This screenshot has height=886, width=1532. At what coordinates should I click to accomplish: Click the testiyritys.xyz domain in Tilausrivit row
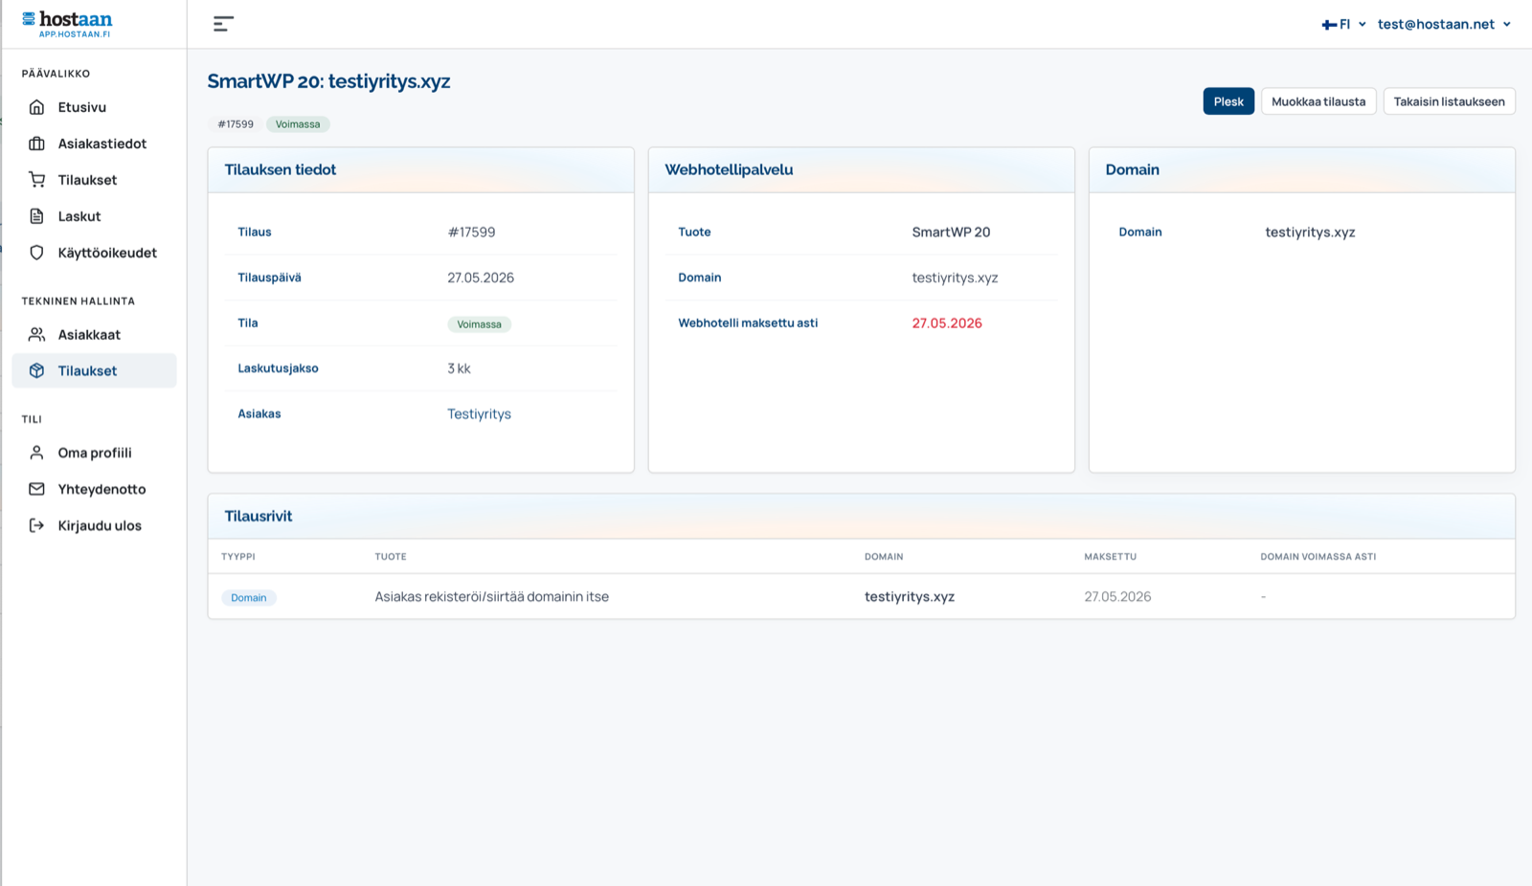pyautogui.click(x=910, y=597)
